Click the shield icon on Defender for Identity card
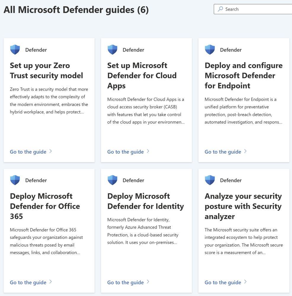This screenshot has height=296, width=292. (112, 180)
